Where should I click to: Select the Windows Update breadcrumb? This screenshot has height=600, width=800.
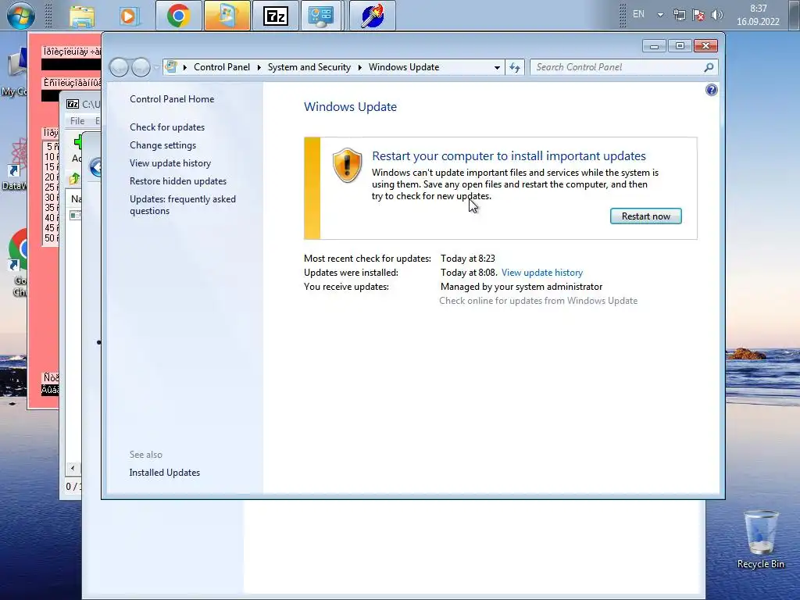click(404, 67)
